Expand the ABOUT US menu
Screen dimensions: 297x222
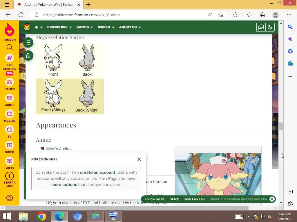(130, 27)
